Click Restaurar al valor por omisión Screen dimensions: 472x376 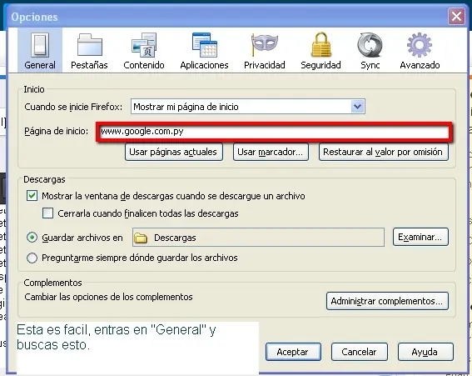pos(384,152)
